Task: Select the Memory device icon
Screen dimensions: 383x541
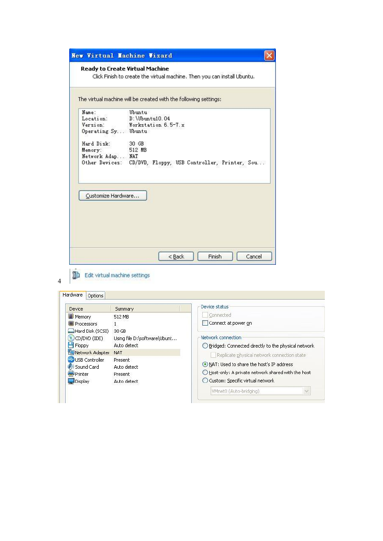Action: click(71, 317)
